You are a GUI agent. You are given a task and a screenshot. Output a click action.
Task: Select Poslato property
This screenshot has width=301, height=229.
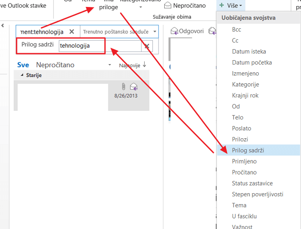tap(241, 128)
